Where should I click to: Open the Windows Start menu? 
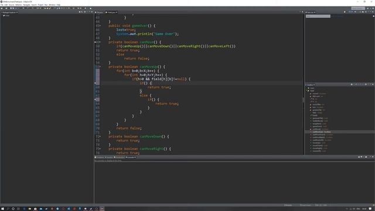pyautogui.click(x=2, y=209)
